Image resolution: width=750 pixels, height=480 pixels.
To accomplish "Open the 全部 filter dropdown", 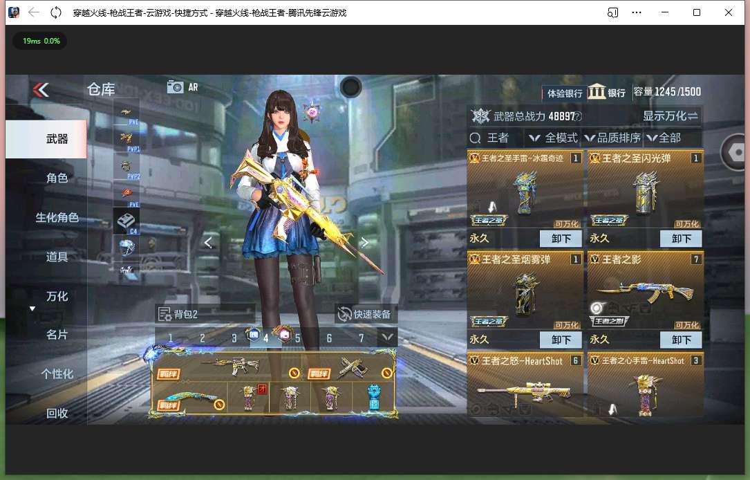I will pyautogui.click(x=664, y=138).
